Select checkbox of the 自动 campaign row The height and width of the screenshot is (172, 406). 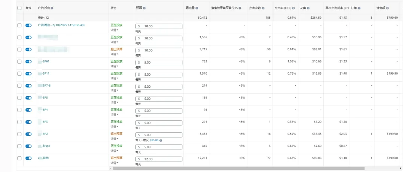coord(20,158)
